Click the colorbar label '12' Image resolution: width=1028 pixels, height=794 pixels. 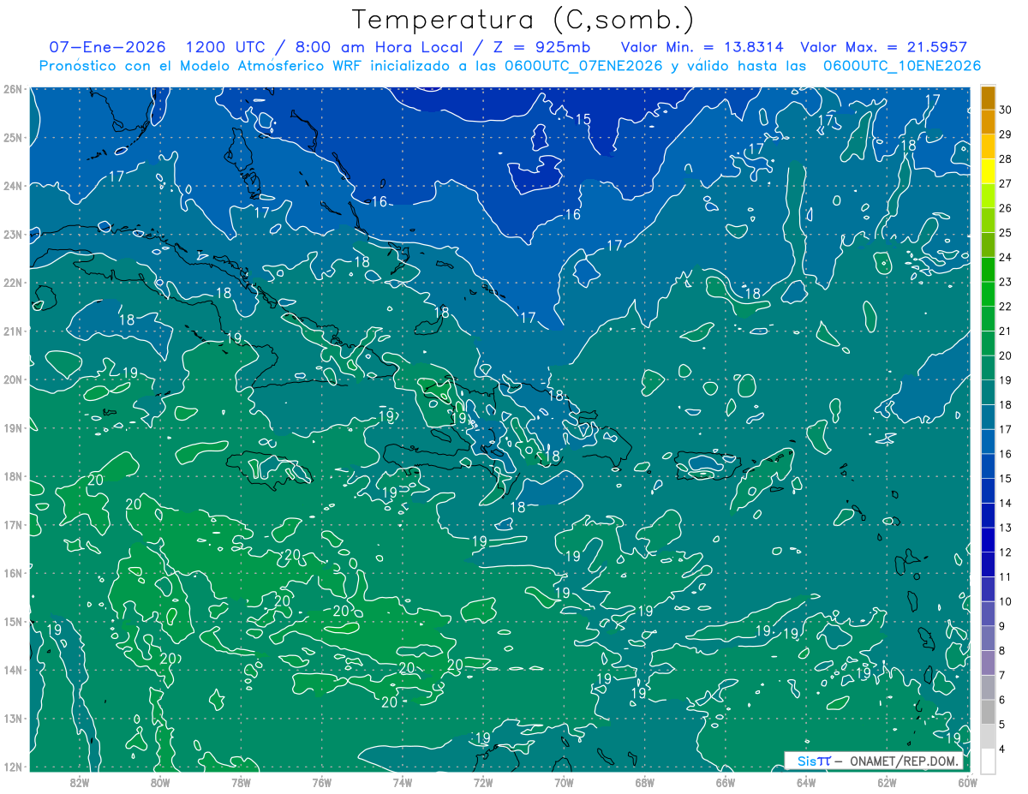pos(1006,552)
